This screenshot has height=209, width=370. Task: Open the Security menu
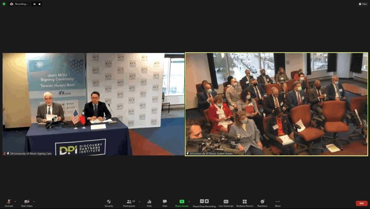[x=109, y=203]
